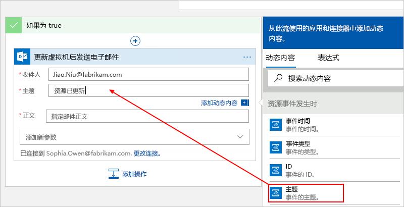The height and width of the screenshot is (207, 404).
Task: Click the Sophia.Owen@fabrikam.com connection text
Action: (89, 153)
